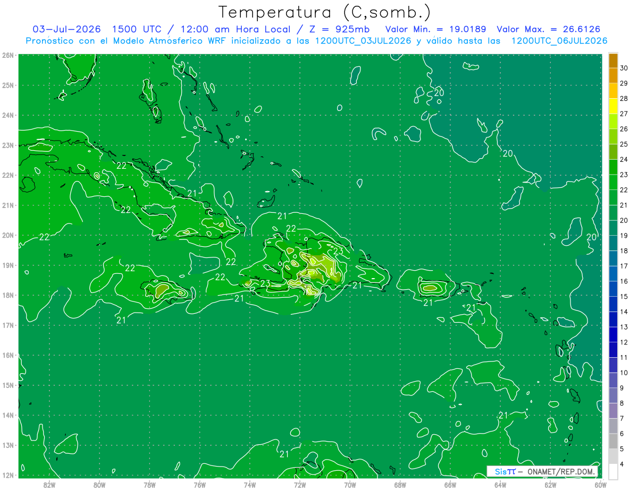Click the 24N latitude axis label
638x492 pixels.
coord(8,115)
